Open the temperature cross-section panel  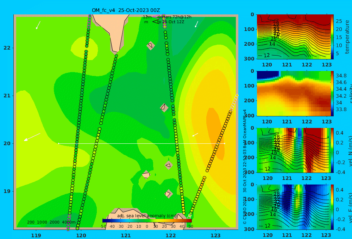(x=294, y=37)
